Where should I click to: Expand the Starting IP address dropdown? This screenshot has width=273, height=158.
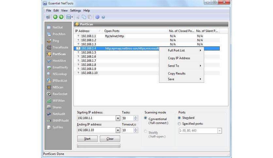pos(118,118)
